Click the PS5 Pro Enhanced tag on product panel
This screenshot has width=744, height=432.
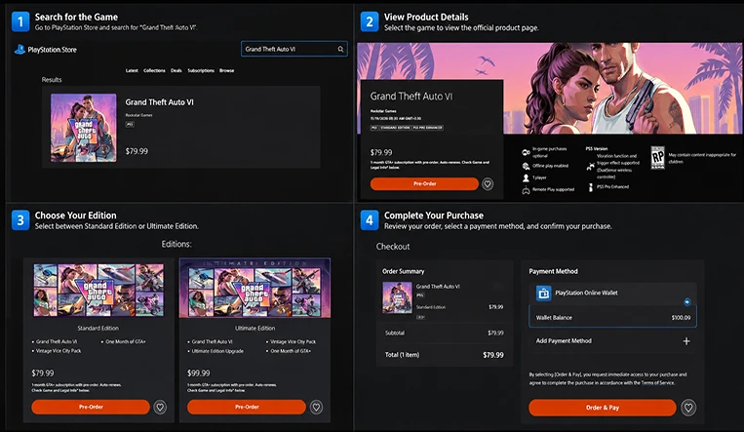(x=427, y=128)
